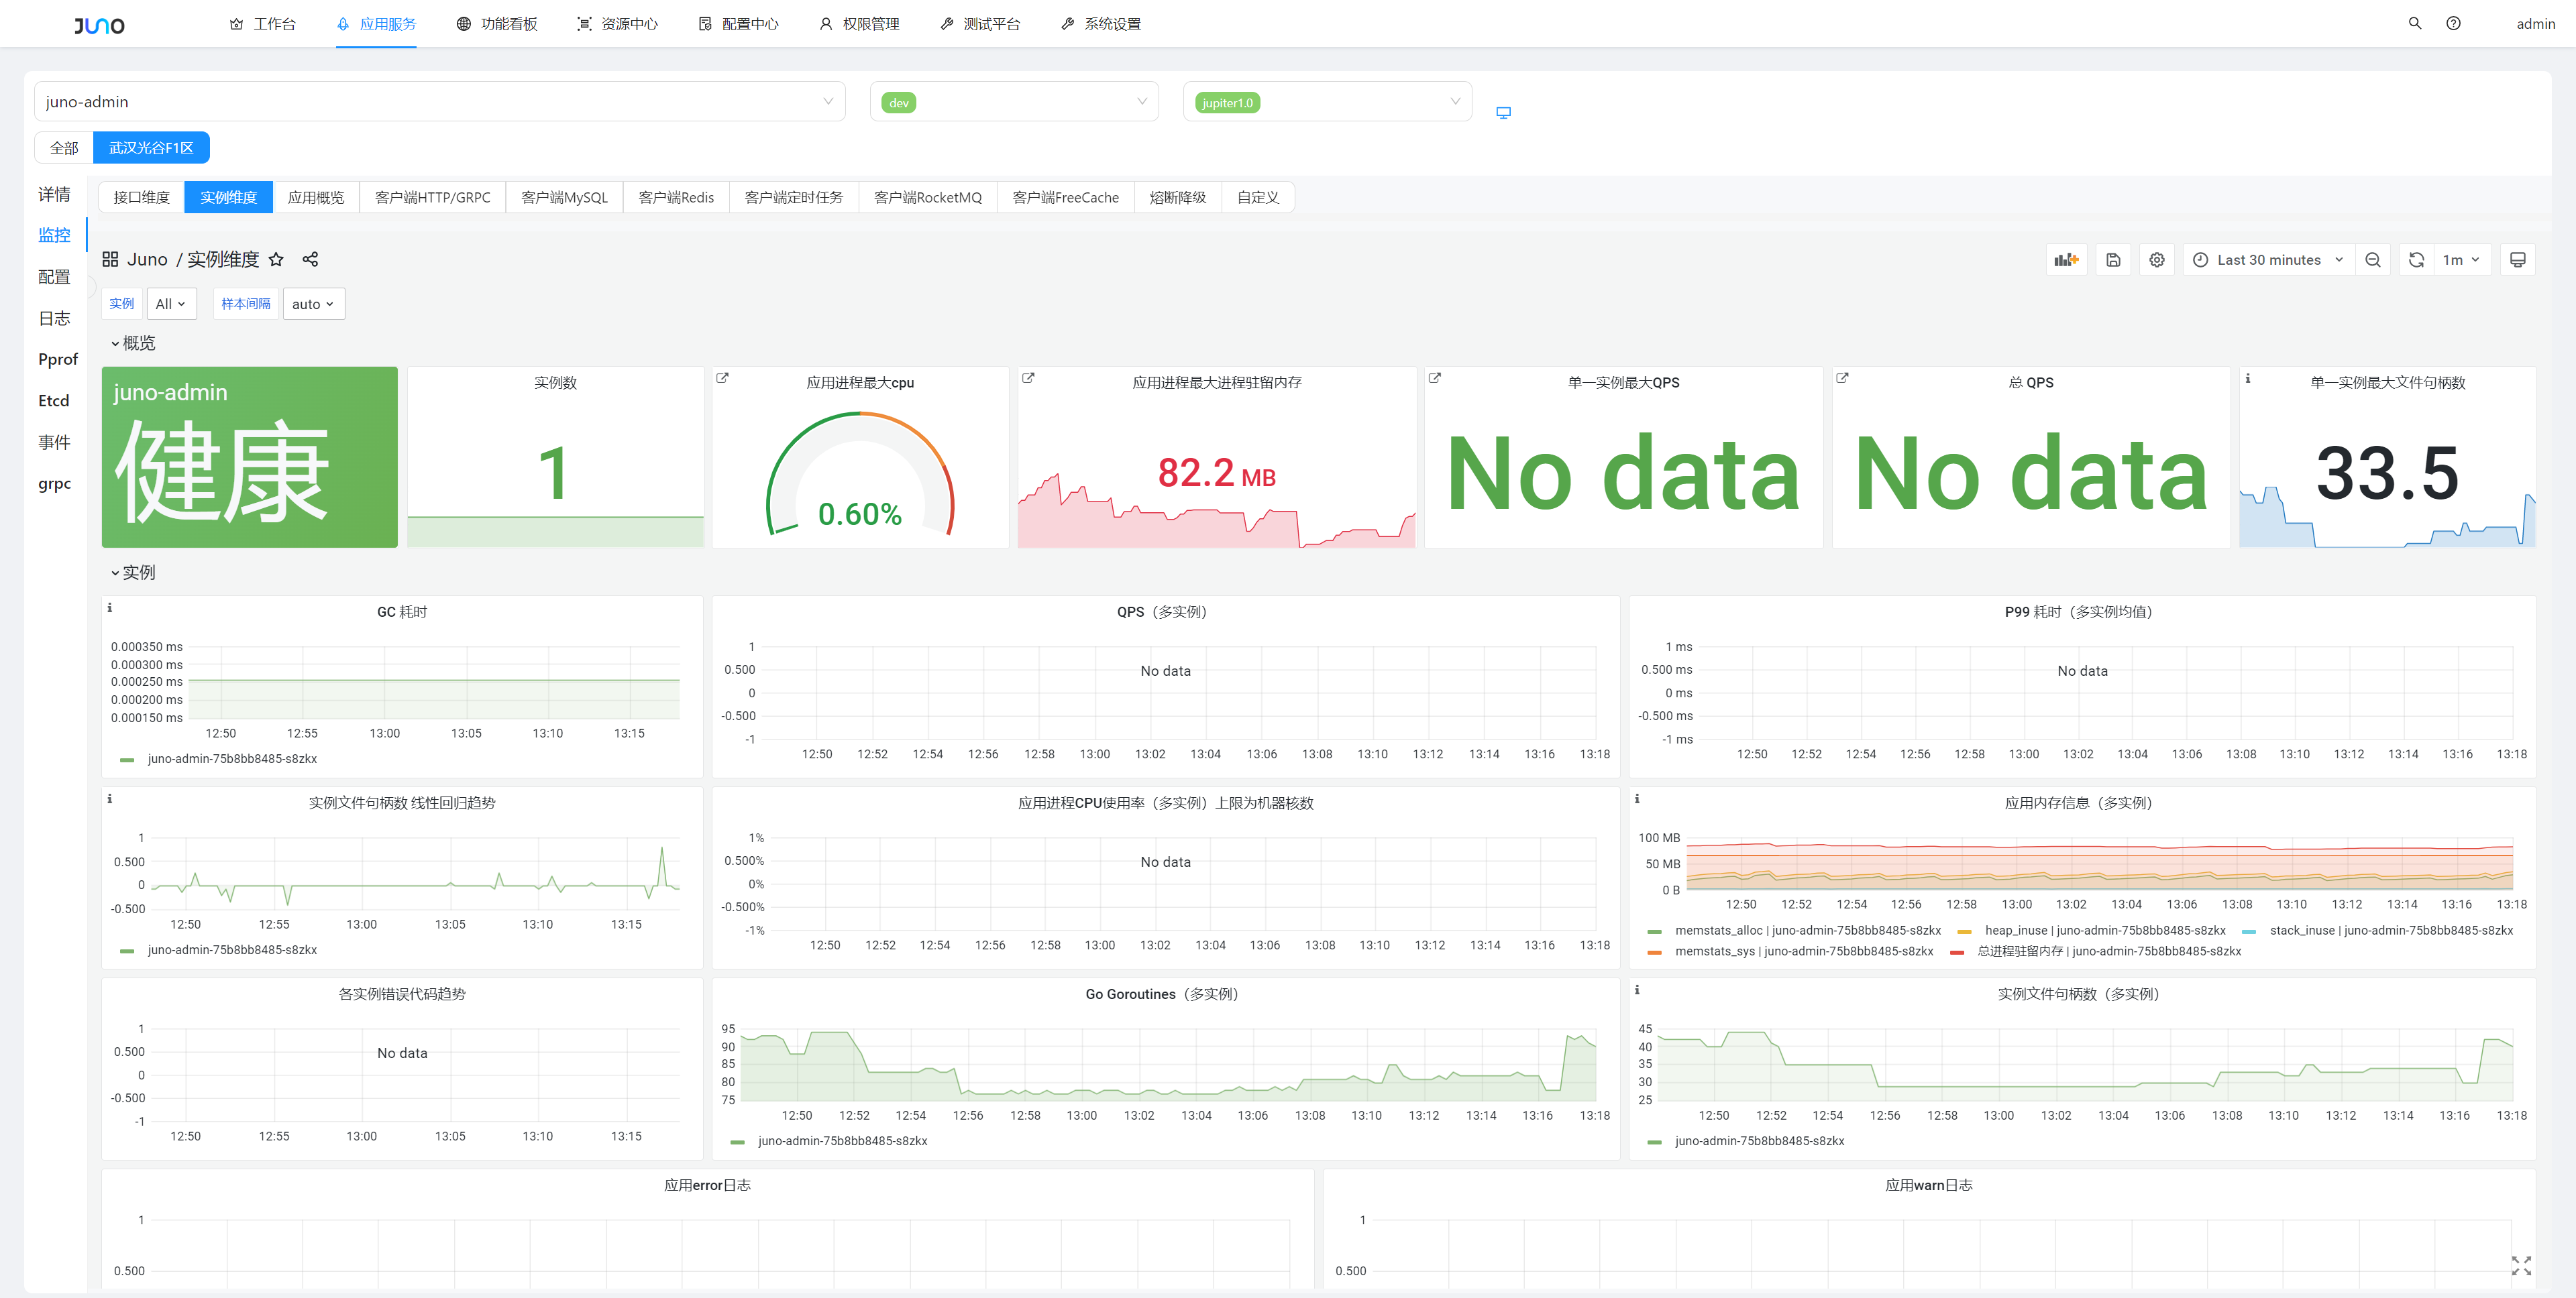
Task: Click info icon on 实例文件句柄数（多实例）panel
Action: 1637,989
